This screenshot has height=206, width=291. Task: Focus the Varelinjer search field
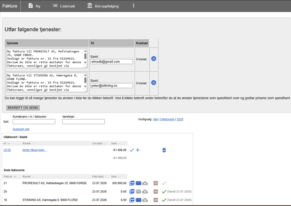click(83, 122)
